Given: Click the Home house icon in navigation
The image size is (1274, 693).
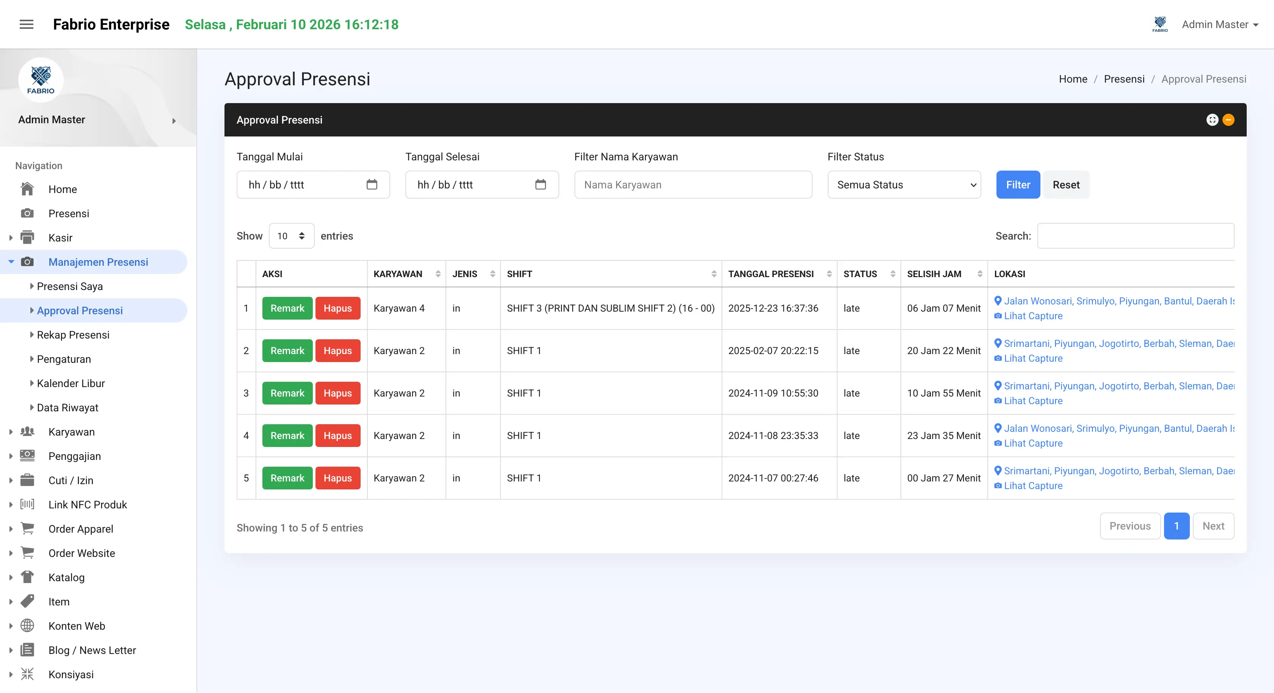Looking at the screenshot, I should tap(27, 189).
